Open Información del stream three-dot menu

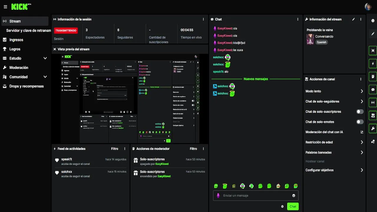(361, 19)
